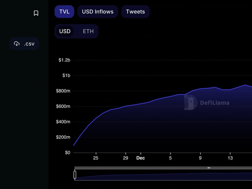Download data via the .csv label

pos(29,43)
